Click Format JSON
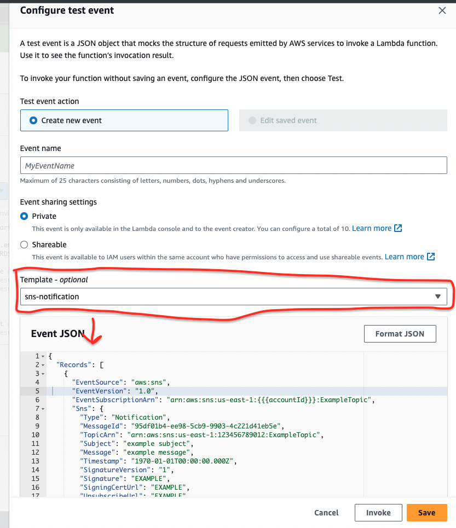 (400, 334)
